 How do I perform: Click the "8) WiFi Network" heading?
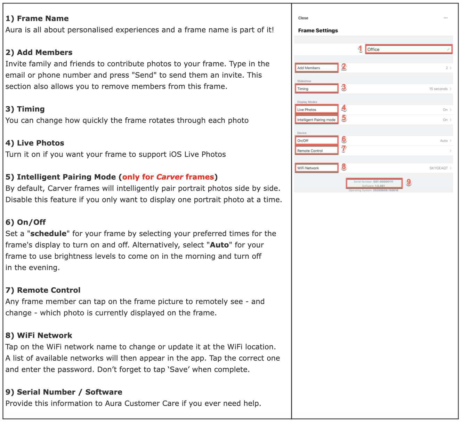click(x=39, y=336)
